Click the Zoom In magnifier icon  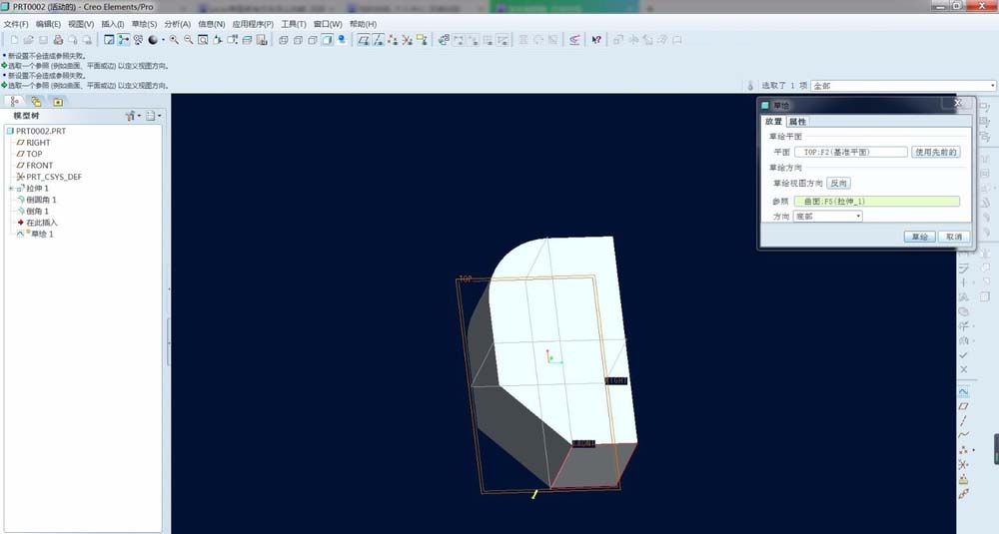point(174,40)
